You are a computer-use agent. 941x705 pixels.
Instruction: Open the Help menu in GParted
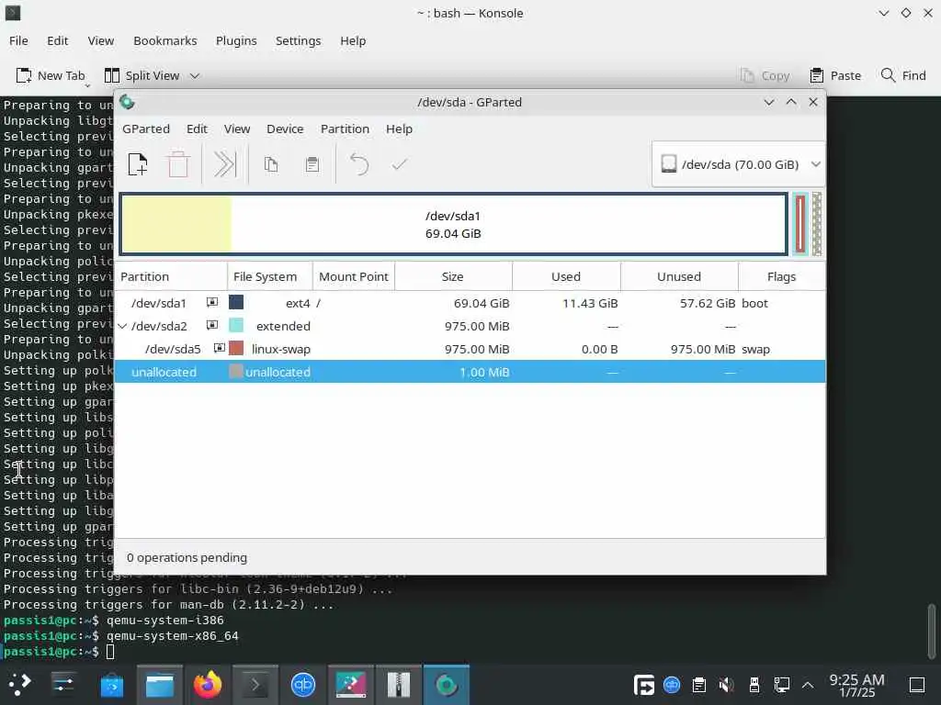tap(399, 129)
